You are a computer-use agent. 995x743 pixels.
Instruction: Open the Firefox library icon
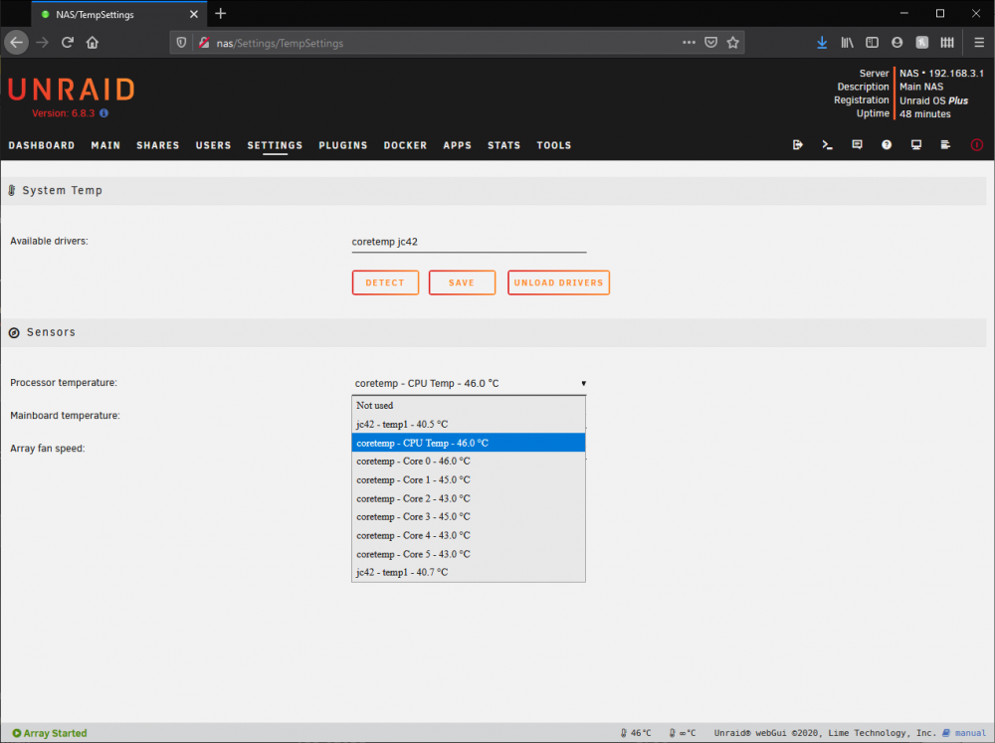tap(847, 43)
